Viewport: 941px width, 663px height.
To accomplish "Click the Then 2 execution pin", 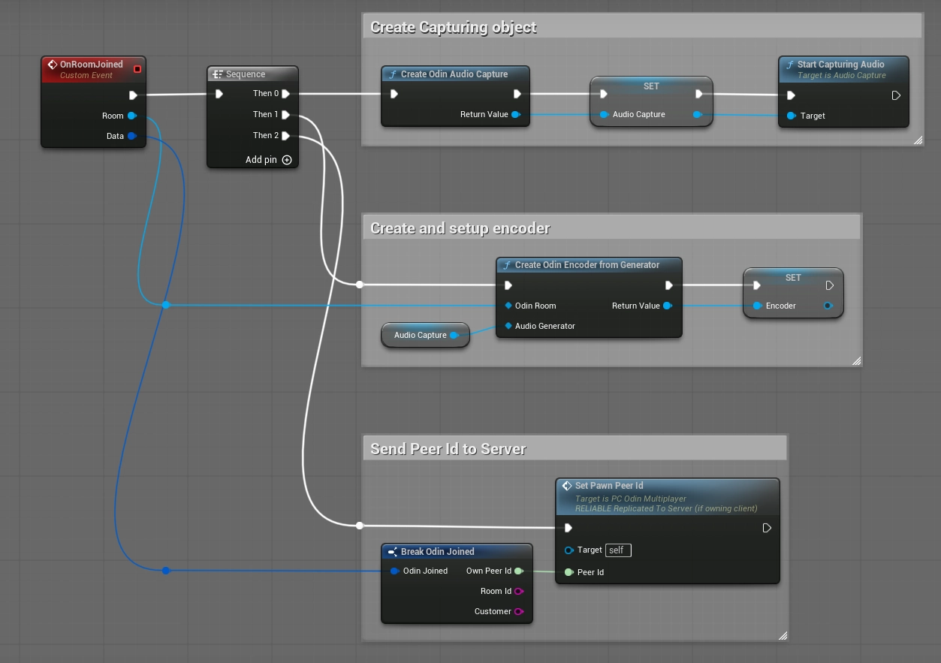I will point(286,136).
